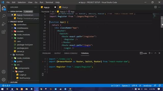Open the File menu

(8, 2)
